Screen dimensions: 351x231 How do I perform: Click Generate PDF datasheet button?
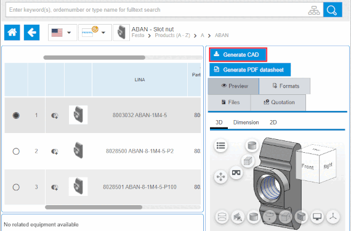tap(250, 70)
